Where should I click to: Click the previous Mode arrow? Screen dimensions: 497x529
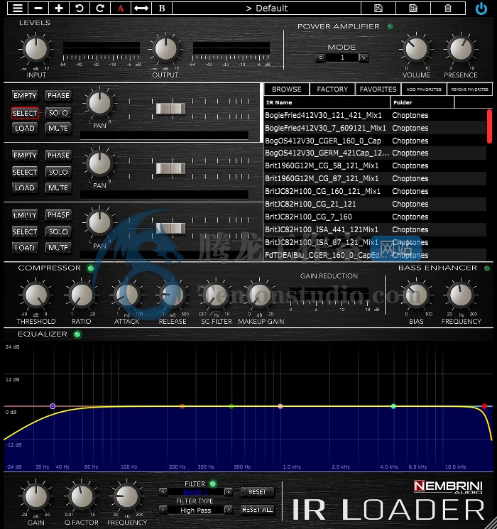click(320, 58)
